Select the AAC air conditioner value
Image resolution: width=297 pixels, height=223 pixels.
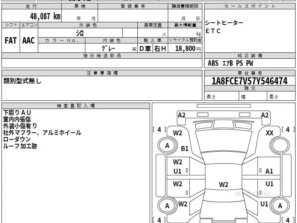click(x=29, y=41)
